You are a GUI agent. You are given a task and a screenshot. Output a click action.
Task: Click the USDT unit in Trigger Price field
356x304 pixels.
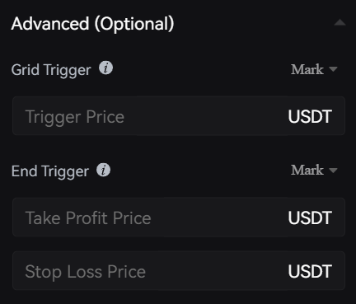[x=310, y=116]
